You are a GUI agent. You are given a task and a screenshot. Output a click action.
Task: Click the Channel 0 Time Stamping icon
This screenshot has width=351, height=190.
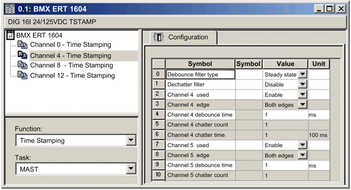click(22, 45)
